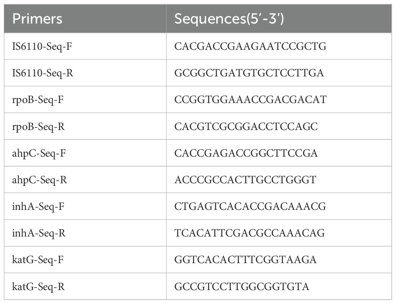Viewport: 396px width, 304px height.
Task: Select the rpoB-Seq-R primer cell
Action: click(85, 127)
